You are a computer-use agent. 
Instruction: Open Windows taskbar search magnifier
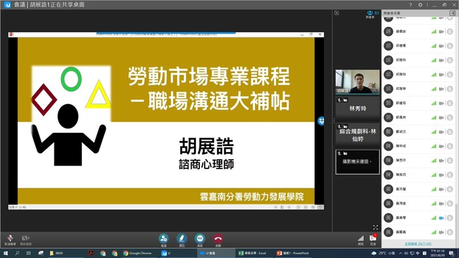click(17, 253)
